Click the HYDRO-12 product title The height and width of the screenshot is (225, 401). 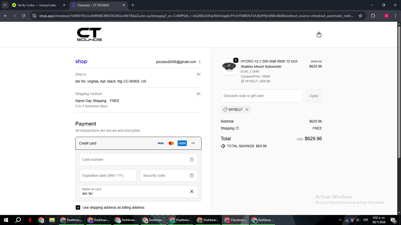point(269,64)
